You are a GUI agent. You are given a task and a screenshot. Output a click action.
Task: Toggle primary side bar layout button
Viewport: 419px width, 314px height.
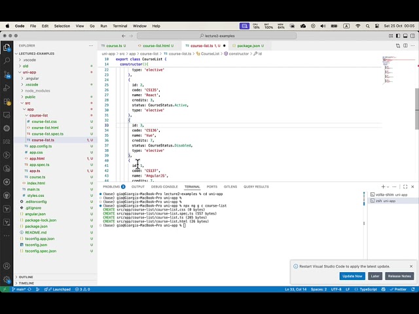click(398, 36)
